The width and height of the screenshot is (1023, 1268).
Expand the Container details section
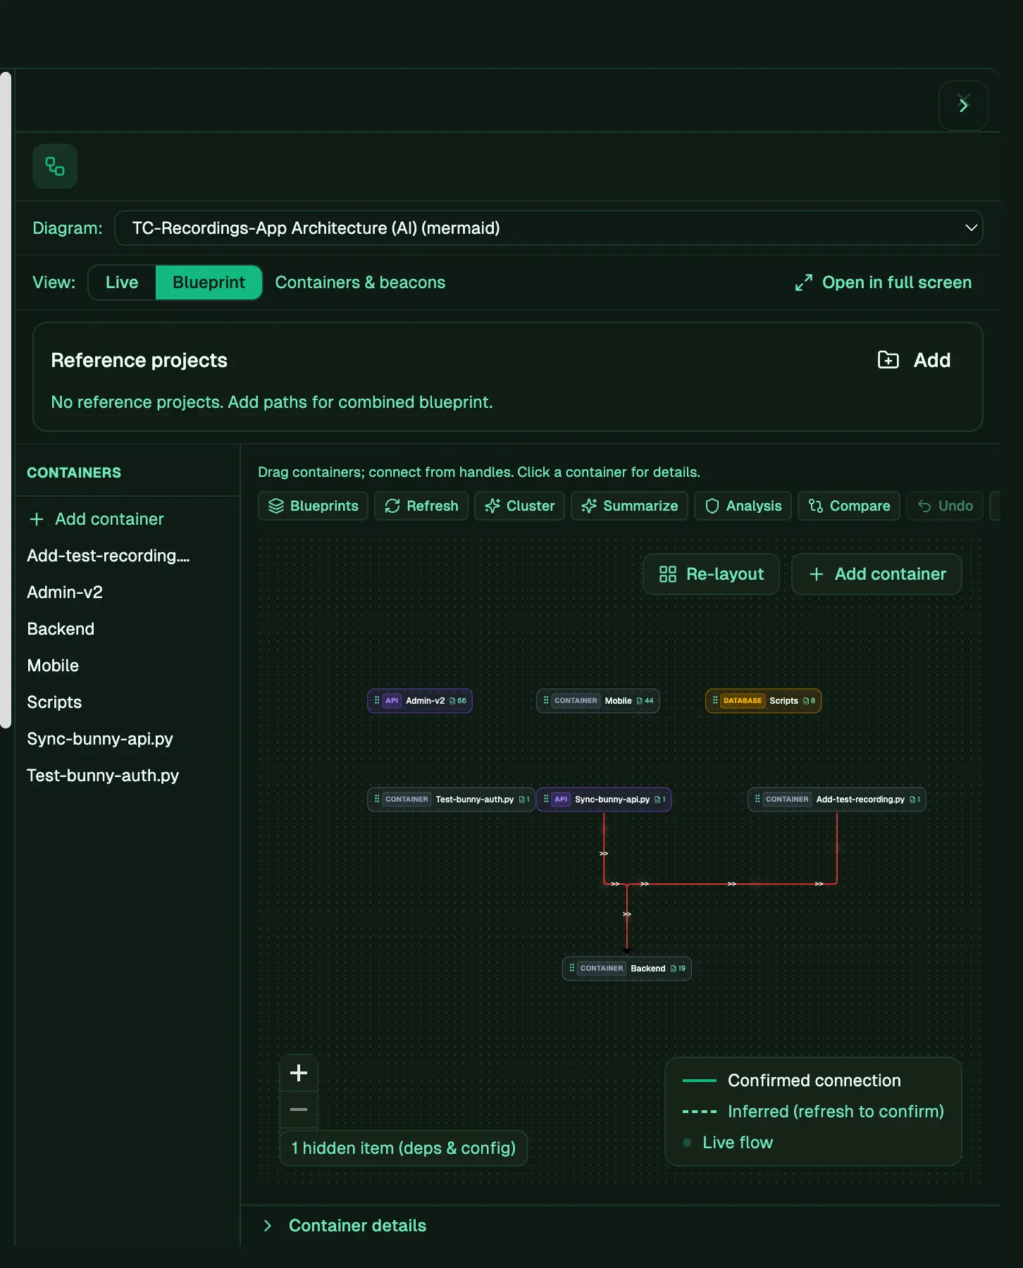click(345, 1226)
